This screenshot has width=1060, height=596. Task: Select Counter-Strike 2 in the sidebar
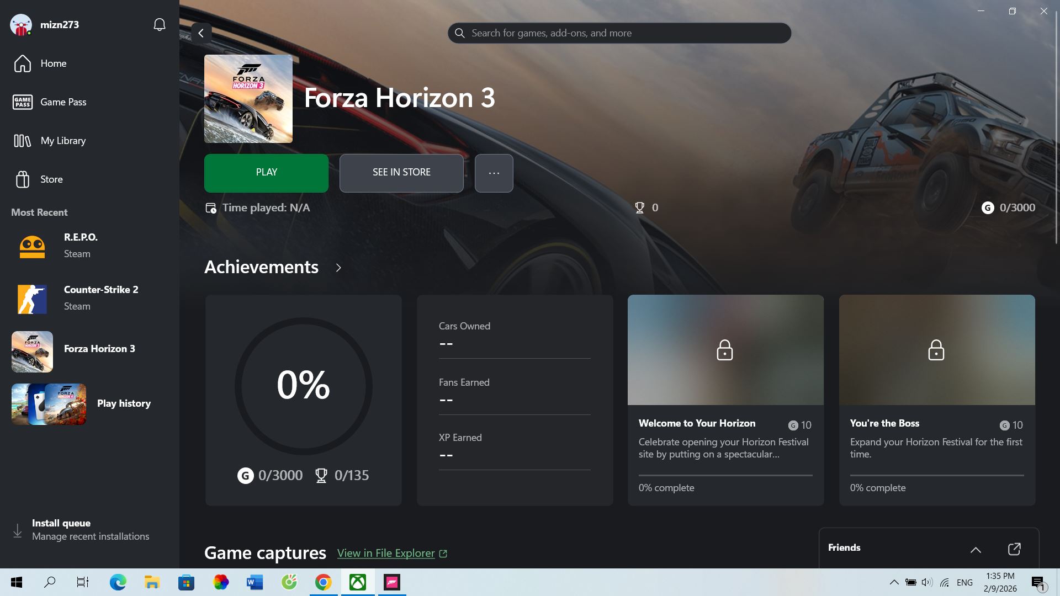click(100, 297)
